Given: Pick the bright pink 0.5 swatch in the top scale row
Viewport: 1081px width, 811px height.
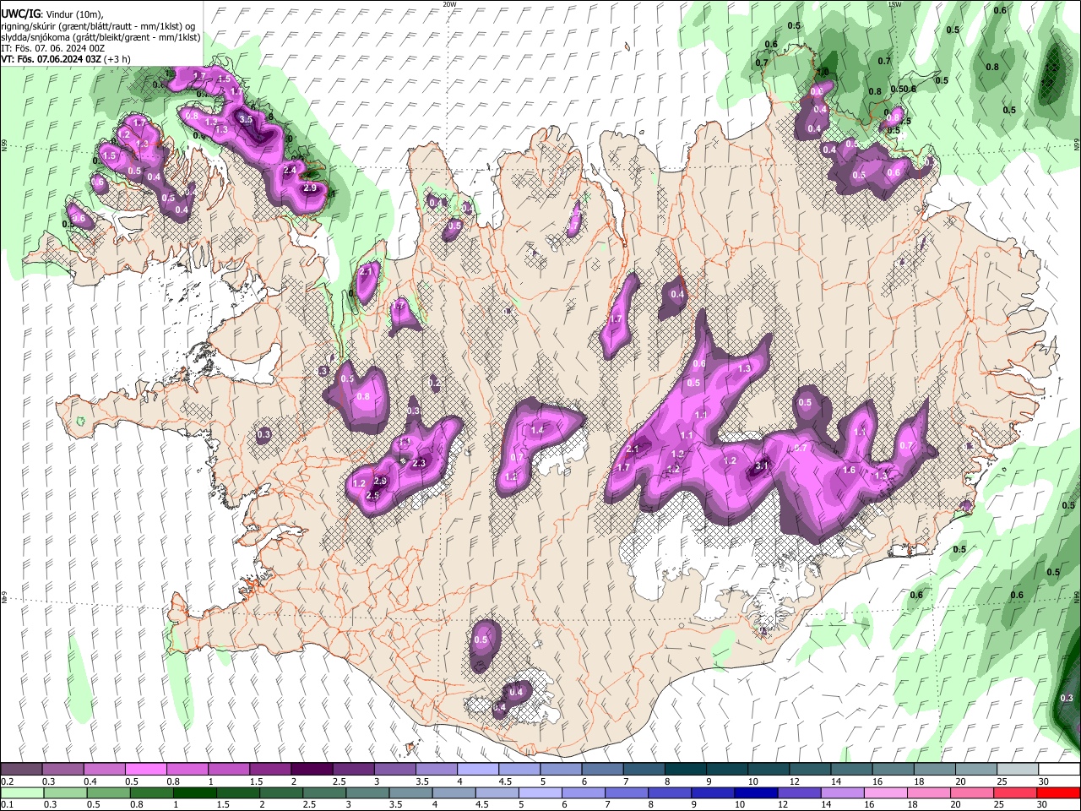Looking at the screenshot, I should (146, 770).
